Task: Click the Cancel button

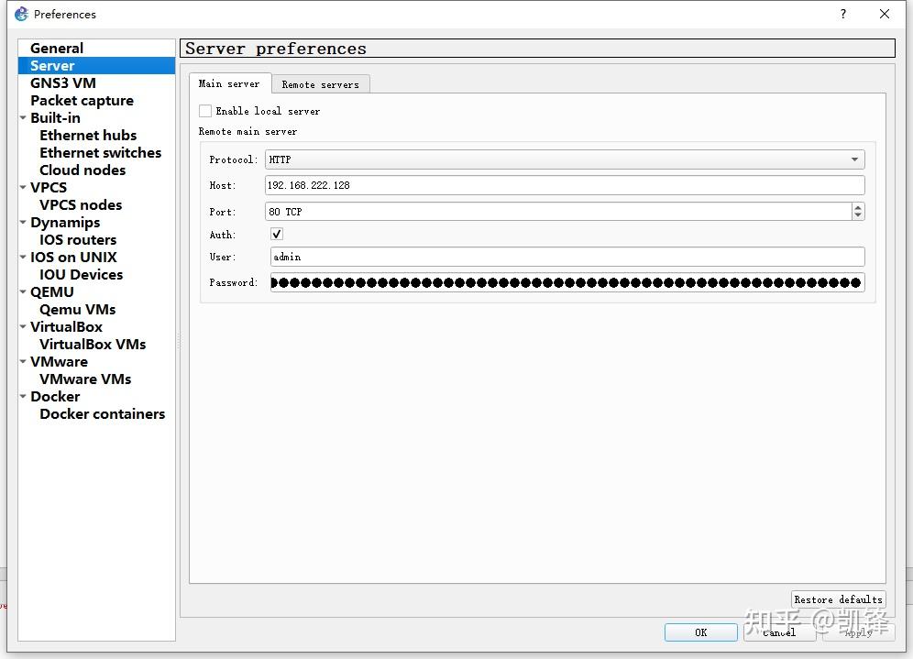Action: click(x=779, y=632)
